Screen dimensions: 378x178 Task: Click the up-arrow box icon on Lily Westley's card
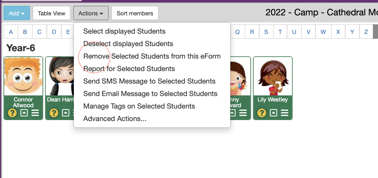(273, 113)
